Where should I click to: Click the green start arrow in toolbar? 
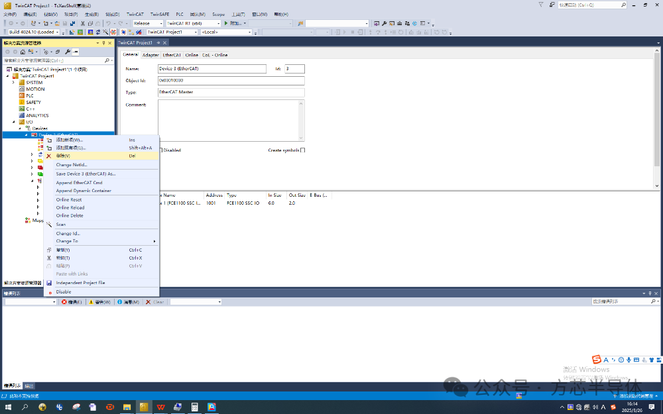pos(226,23)
